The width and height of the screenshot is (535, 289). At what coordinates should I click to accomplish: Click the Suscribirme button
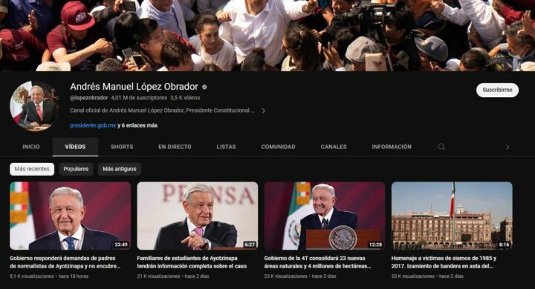click(497, 90)
